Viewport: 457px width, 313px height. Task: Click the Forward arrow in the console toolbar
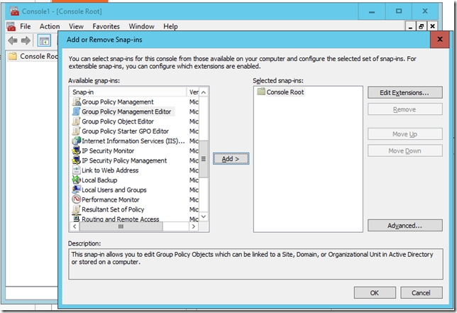pos(26,40)
